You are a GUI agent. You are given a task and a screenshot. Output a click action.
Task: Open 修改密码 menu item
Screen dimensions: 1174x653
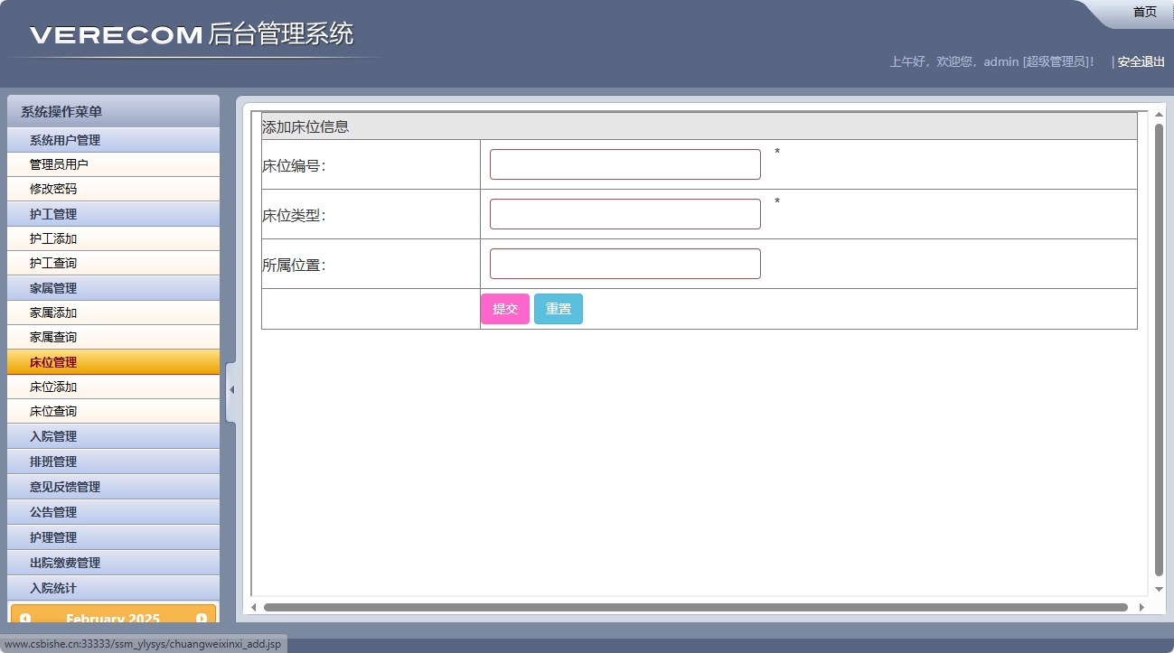click(113, 189)
